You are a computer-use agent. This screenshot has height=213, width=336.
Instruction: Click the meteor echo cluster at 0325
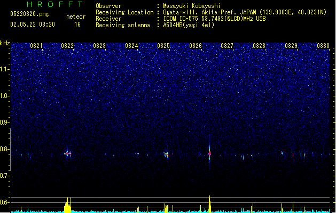click(166, 154)
